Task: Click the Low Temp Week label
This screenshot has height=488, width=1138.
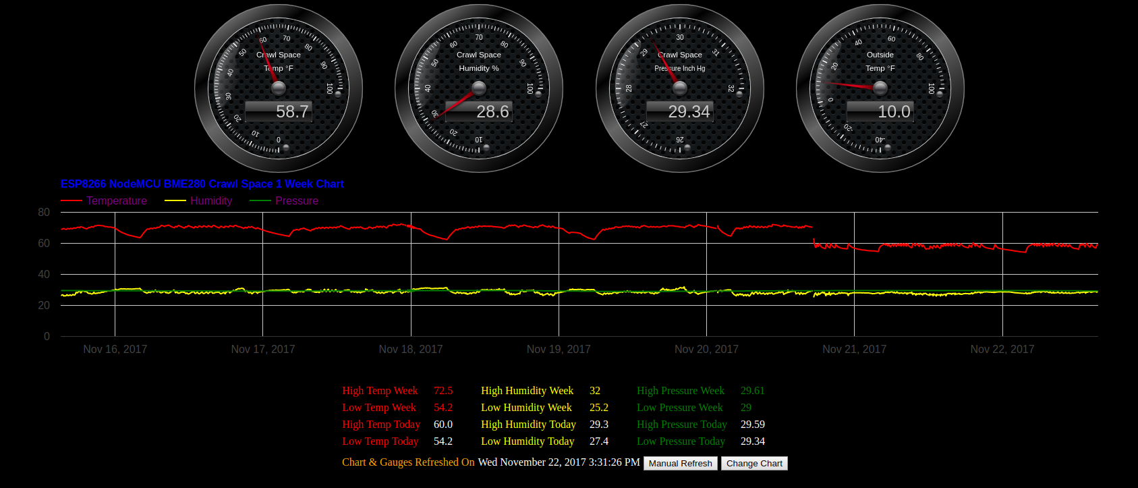Action: click(x=379, y=408)
